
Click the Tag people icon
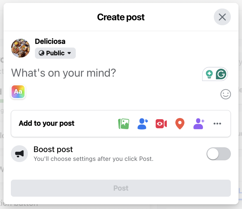pos(142,124)
